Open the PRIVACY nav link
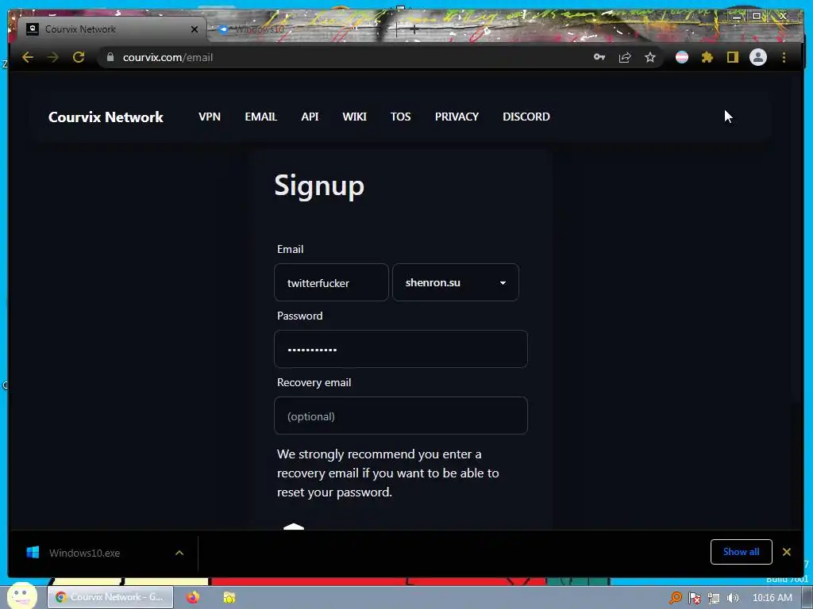Screen dimensions: 813x609 [x=457, y=117]
